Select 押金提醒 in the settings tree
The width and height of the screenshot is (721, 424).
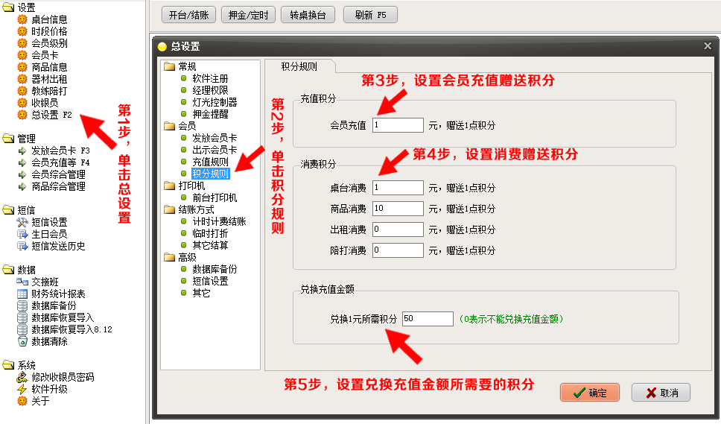210,115
